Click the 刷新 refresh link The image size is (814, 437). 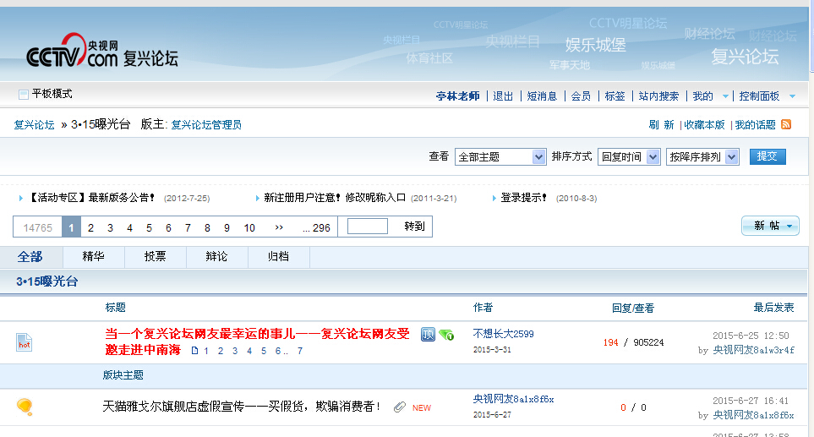(661, 125)
